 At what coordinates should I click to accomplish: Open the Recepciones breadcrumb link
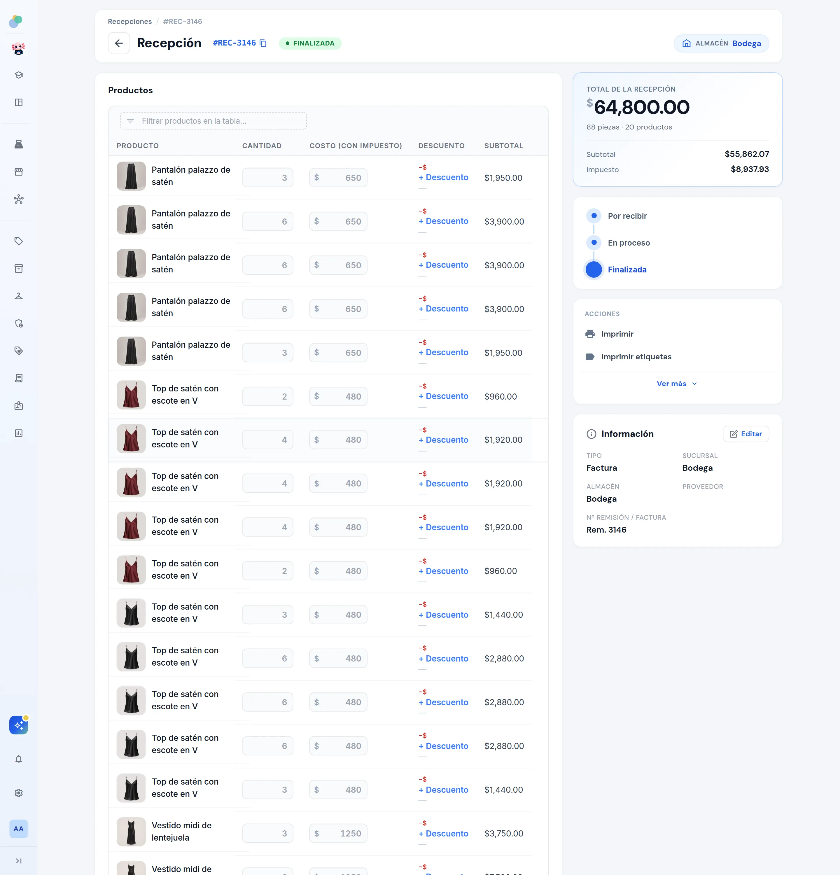pyautogui.click(x=130, y=21)
